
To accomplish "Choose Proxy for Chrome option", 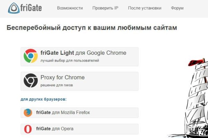I will tap(62, 77).
